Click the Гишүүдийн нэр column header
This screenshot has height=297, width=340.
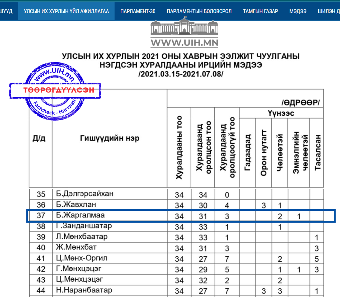pyautogui.click(x=110, y=138)
